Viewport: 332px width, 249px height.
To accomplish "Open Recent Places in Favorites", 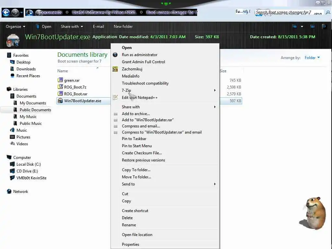I will [x=28, y=76].
